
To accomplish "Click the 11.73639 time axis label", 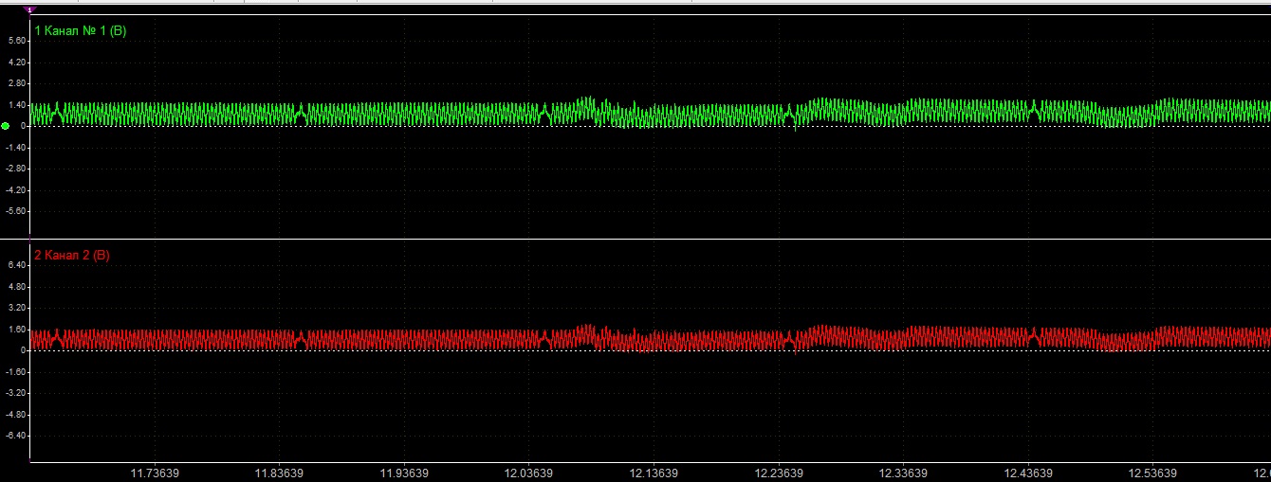I will coord(155,473).
